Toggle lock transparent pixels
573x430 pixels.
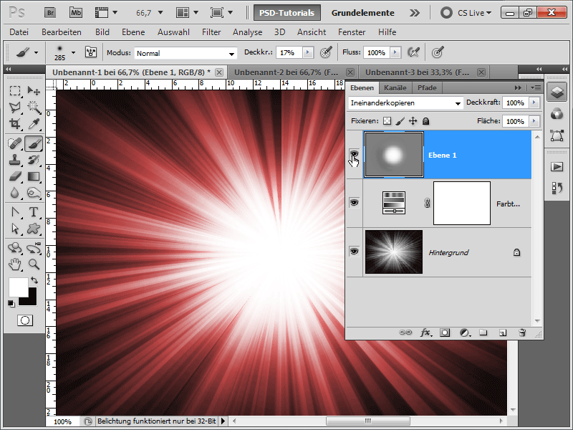[x=387, y=121]
